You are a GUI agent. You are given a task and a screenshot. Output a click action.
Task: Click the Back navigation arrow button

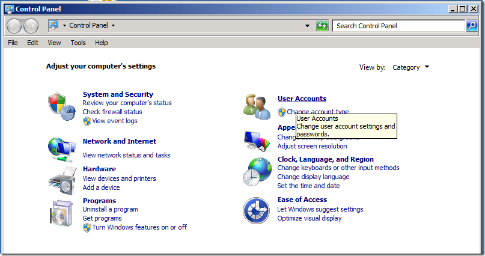[x=14, y=26]
